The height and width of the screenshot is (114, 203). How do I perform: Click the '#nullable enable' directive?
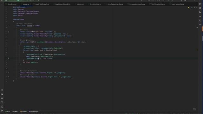pyautogui.click(x=20, y=7)
